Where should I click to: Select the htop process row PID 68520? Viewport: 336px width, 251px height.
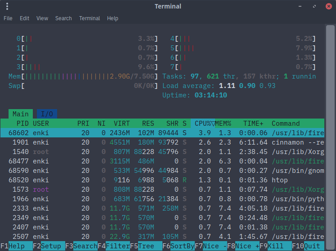click(x=162, y=180)
